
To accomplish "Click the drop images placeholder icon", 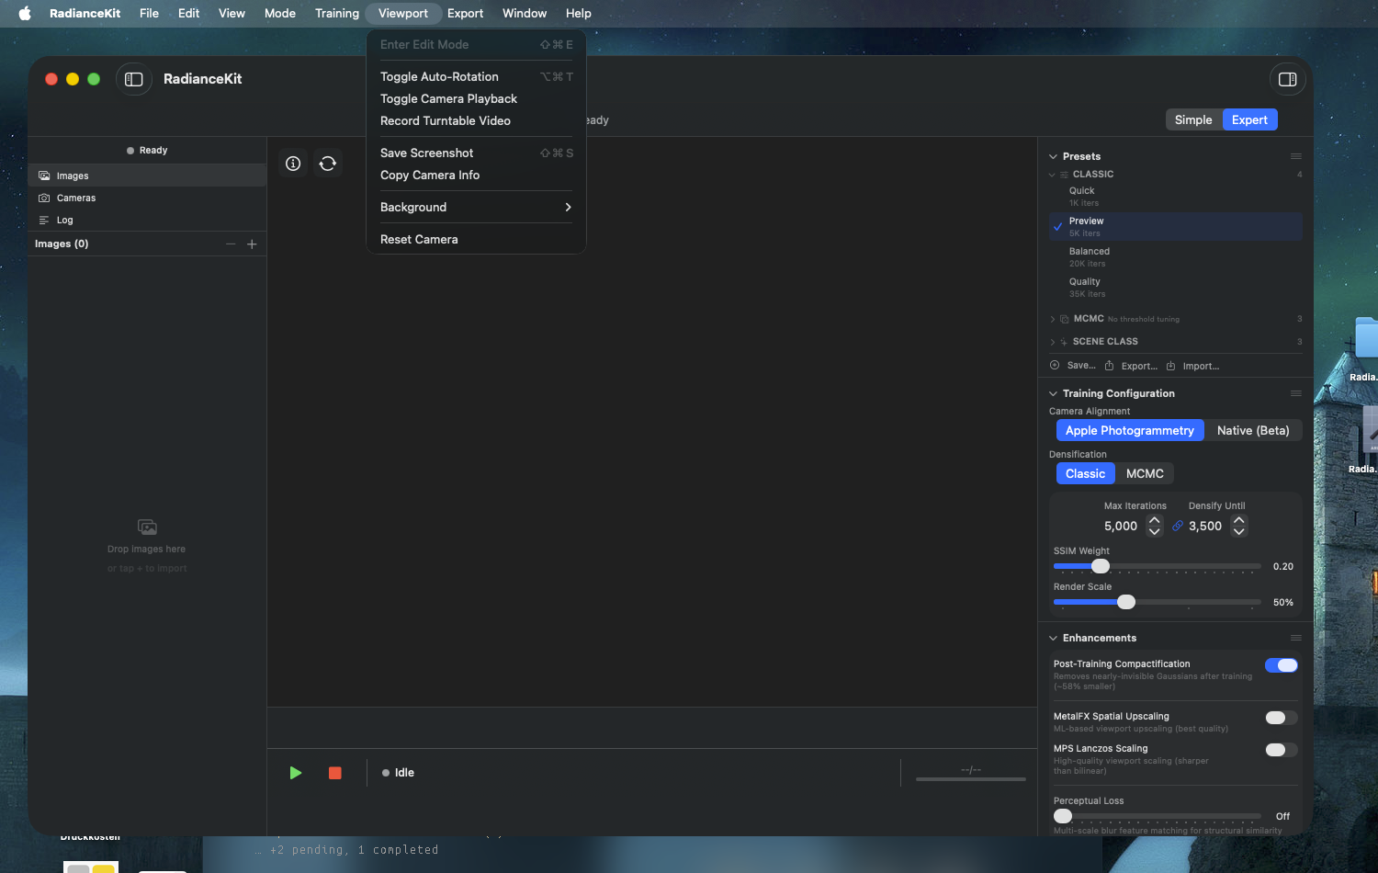I will click(147, 527).
